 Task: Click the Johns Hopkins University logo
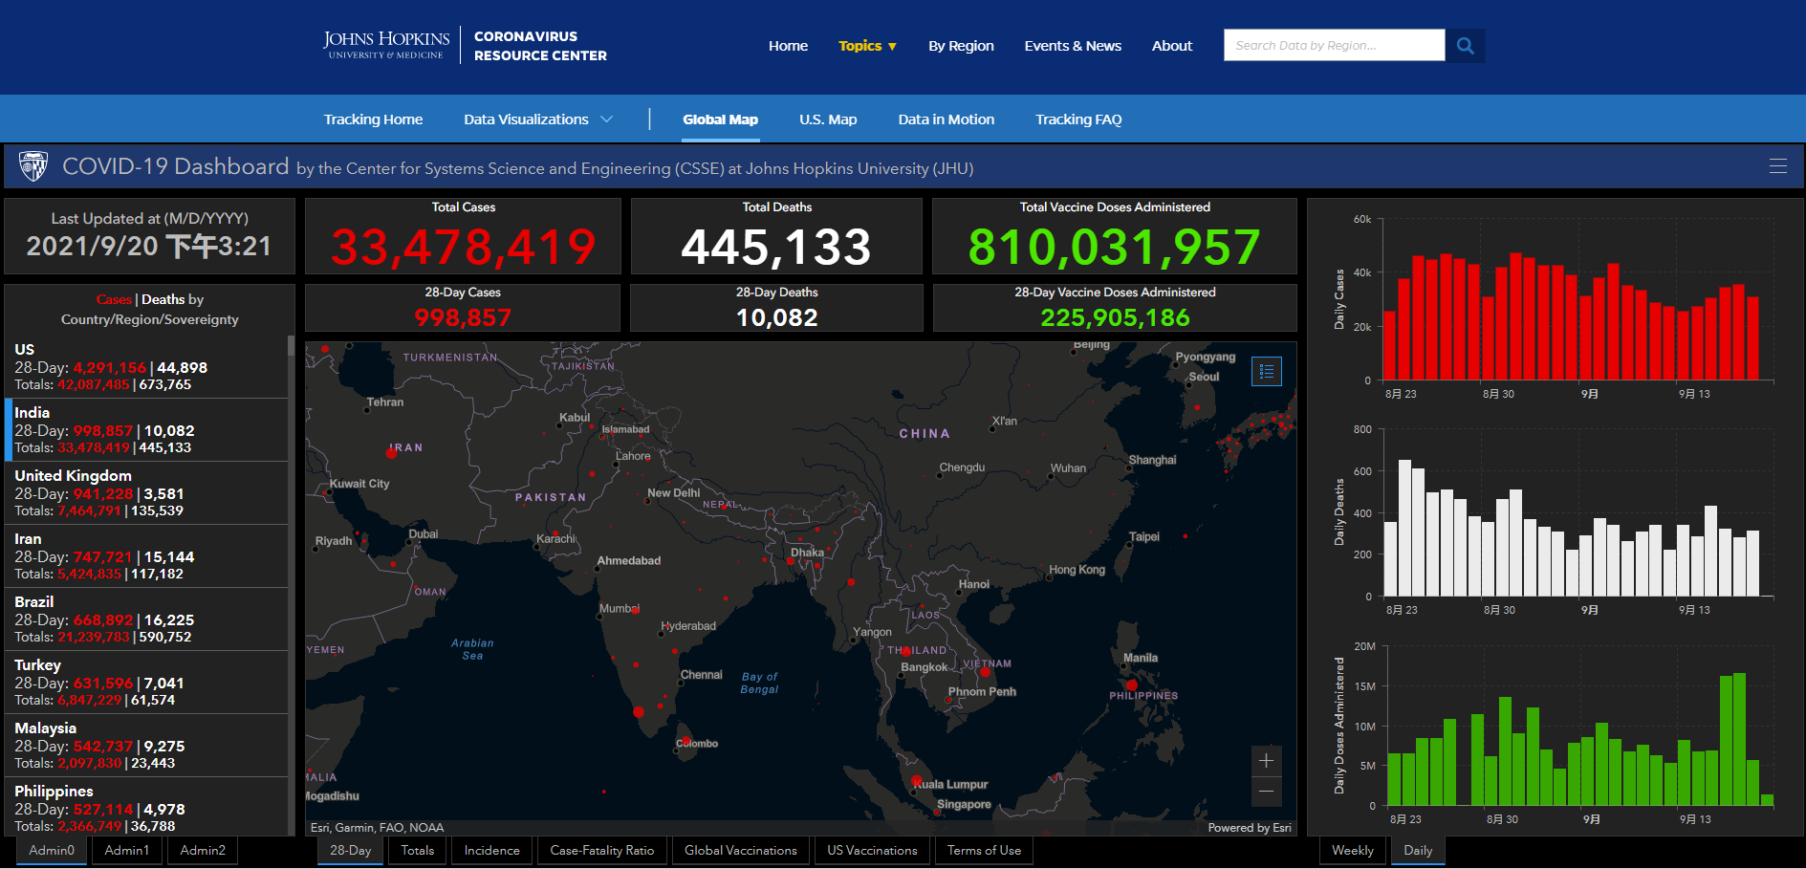(x=386, y=45)
